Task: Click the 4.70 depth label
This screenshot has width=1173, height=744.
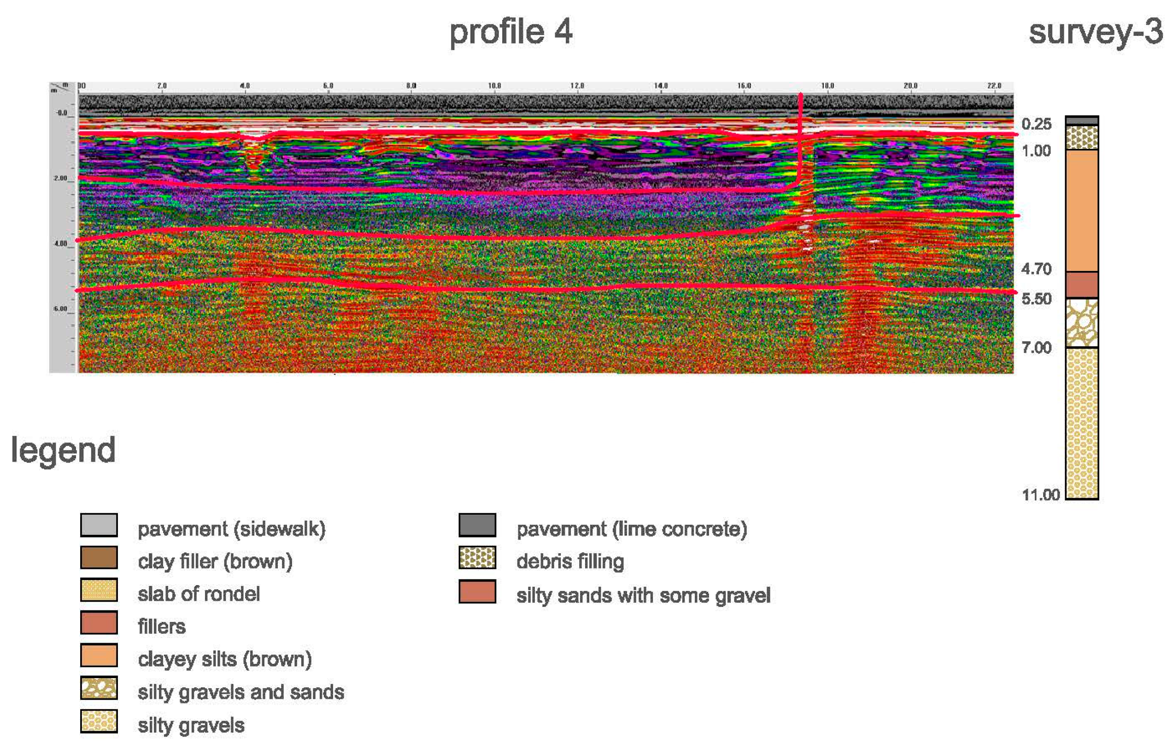Action: (x=1036, y=269)
